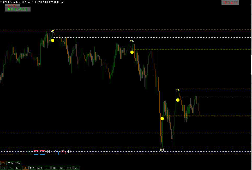Click the CS+ button
This screenshot has height=170, width=252.
coord(11,163)
